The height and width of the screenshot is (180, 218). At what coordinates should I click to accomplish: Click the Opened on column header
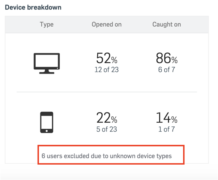coord(107,24)
